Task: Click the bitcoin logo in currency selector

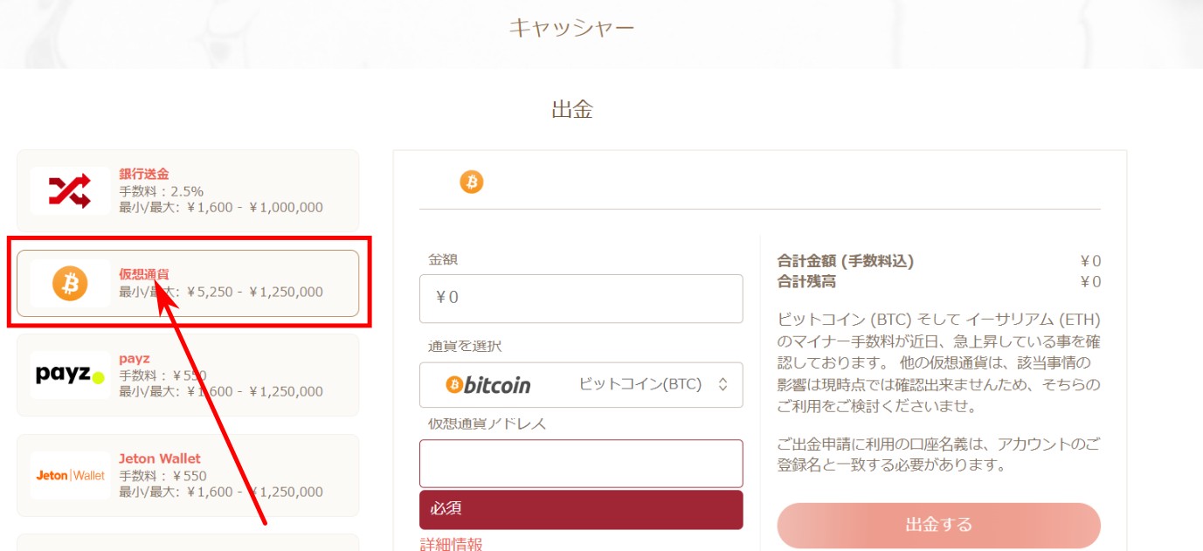Action: 488,385
